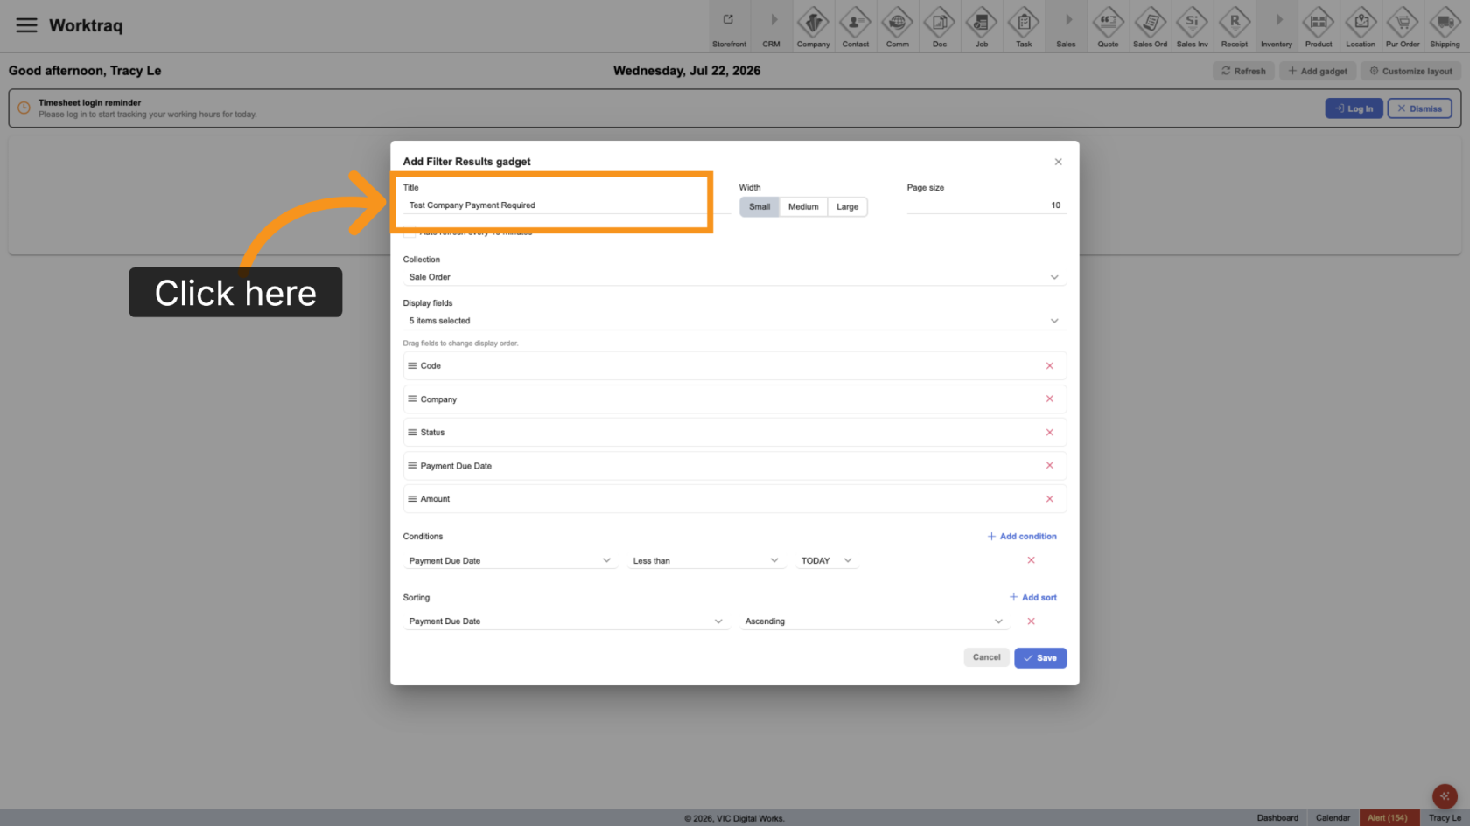
Task: Click the Refresh dashboard button
Action: [x=1243, y=72]
